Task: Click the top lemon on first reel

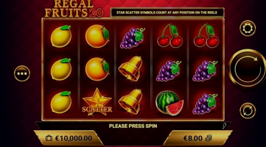Action: point(61,36)
